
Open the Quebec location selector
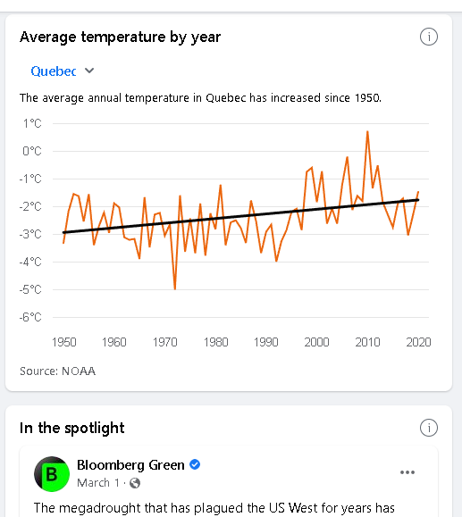pos(63,71)
